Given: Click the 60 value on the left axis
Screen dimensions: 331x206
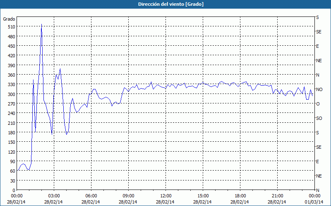Looking at the screenshot, I should click(13, 171).
